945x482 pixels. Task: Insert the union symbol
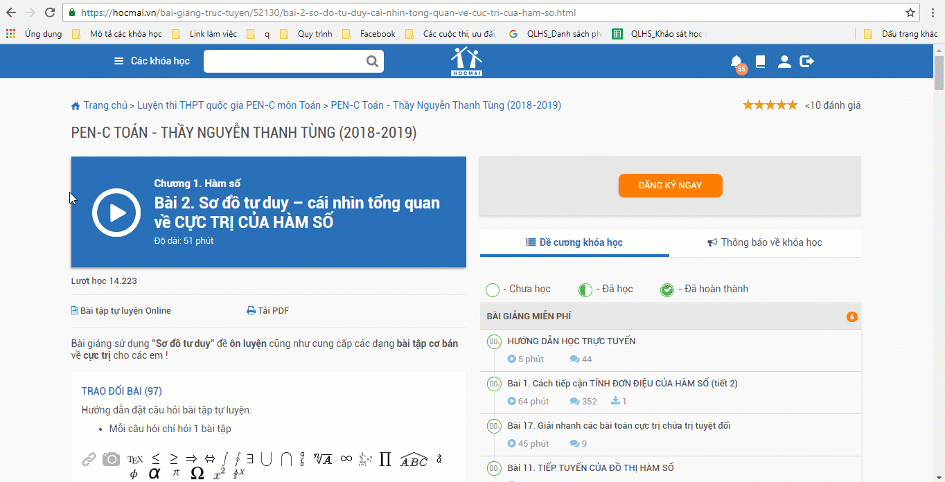pos(267,459)
